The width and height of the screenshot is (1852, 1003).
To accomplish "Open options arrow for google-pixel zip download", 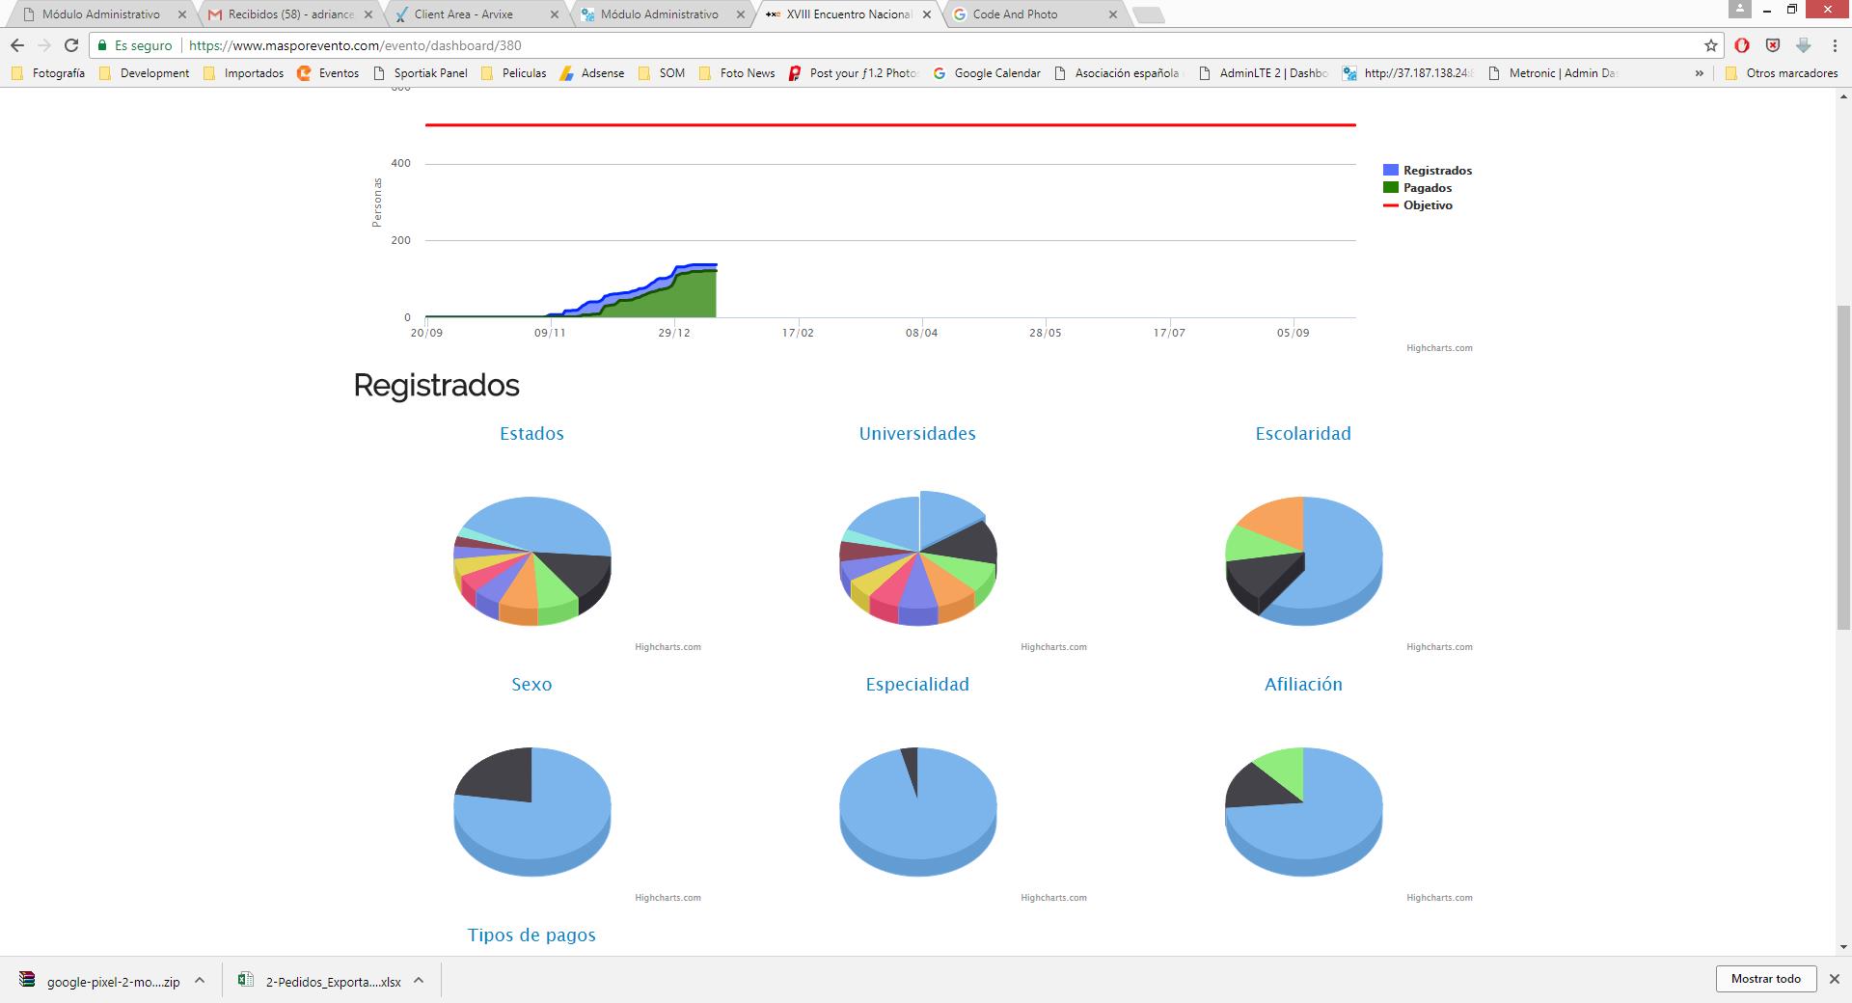I will pos(200,981).
